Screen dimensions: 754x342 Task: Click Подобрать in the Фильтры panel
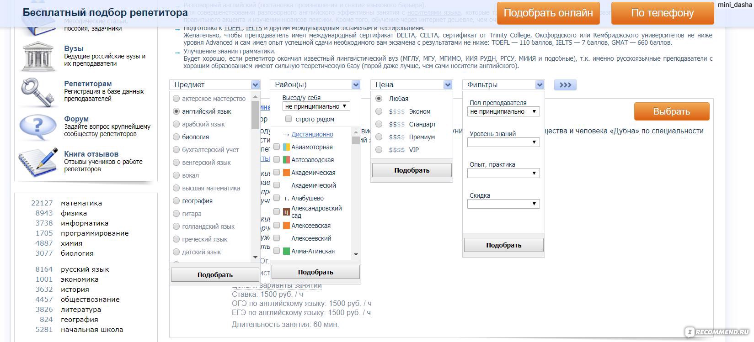pos(503,245)
